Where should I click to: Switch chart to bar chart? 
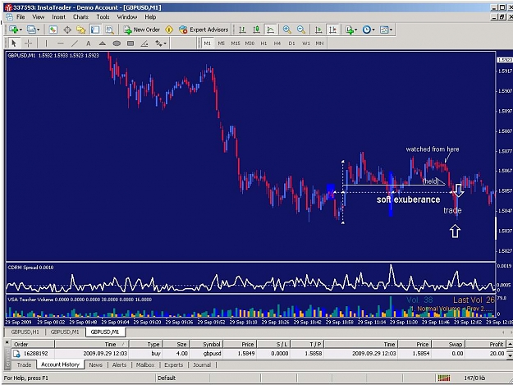pyautogui.click(x=242, y=30)
